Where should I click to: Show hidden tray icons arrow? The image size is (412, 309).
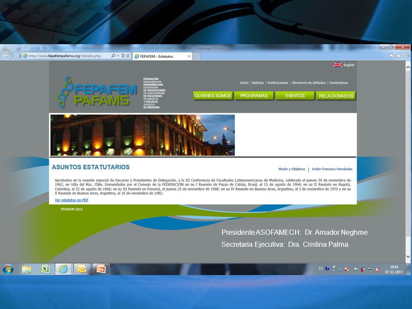tap(339, 270)
